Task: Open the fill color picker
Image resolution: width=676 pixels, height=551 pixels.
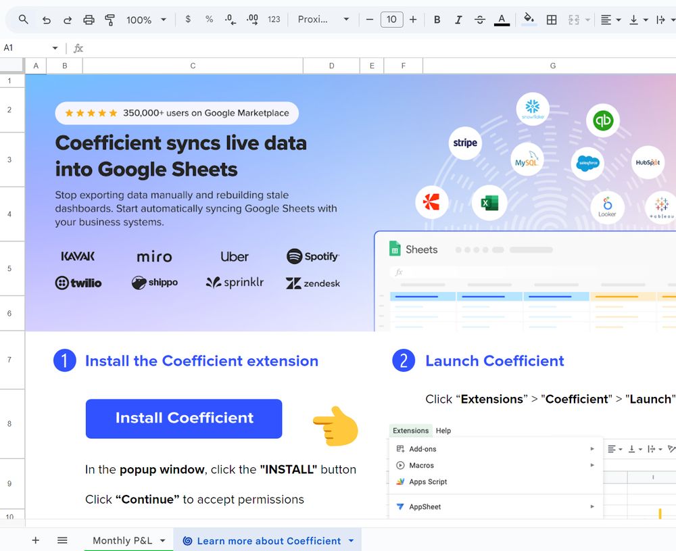Action: point(529,20)
